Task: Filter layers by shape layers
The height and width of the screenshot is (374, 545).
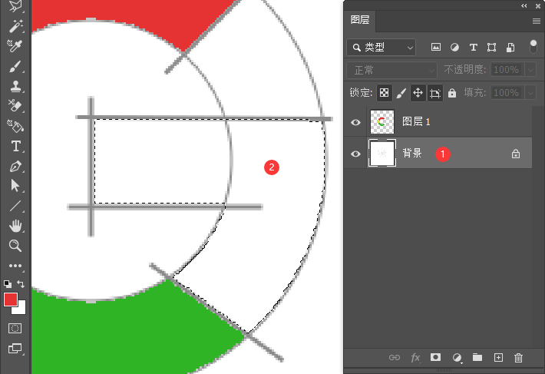Action: [x=491, y=48]
